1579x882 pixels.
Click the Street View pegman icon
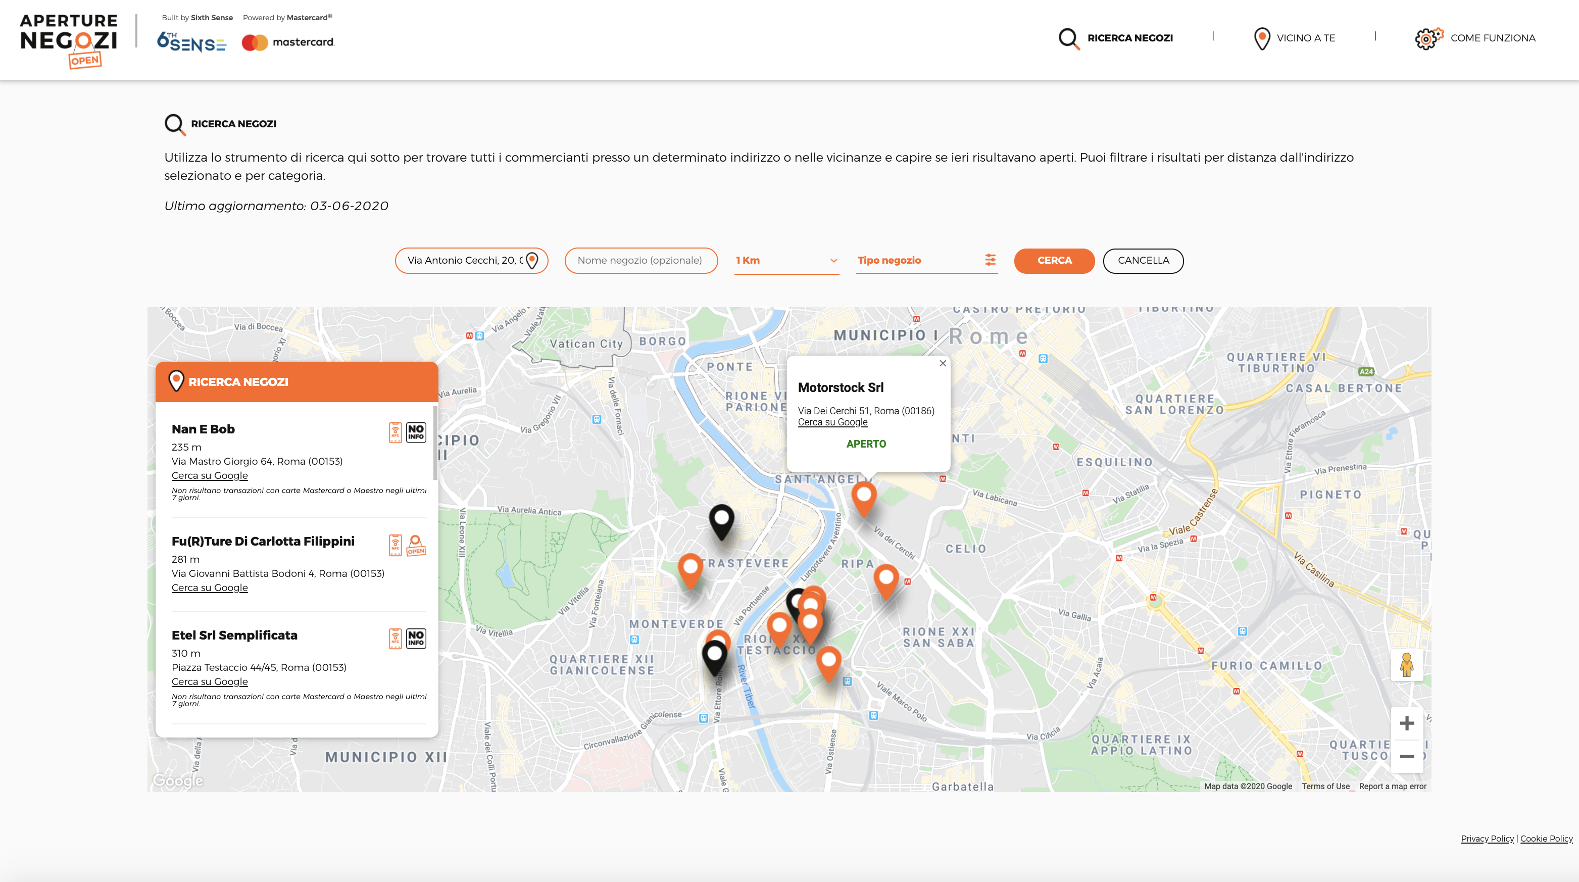[x=1407, y=665]
